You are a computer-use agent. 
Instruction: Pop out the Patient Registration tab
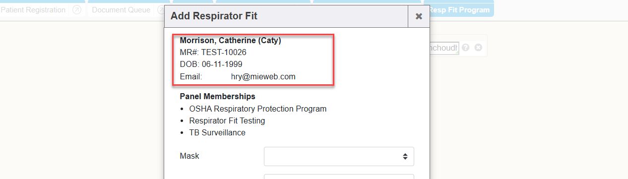pyautogui.click(x=76, y=10)
